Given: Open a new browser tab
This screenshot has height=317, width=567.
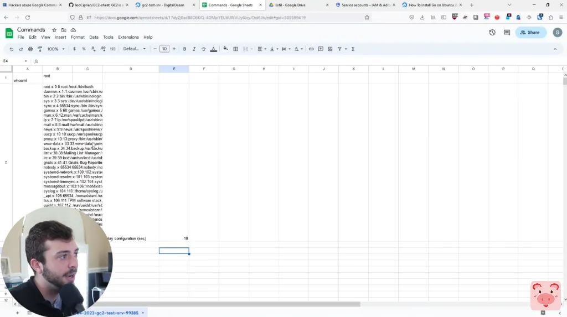Looking at the screenshot, I should click(x=472, y=5).
